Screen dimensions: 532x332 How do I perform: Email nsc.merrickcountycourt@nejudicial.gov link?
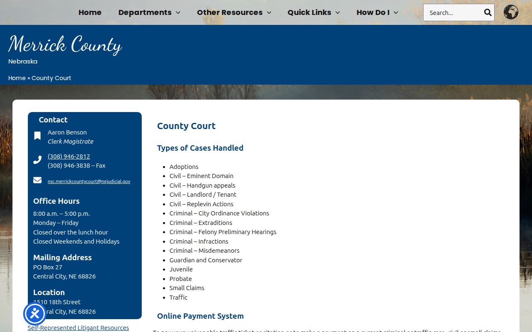(x=89, y=181)
